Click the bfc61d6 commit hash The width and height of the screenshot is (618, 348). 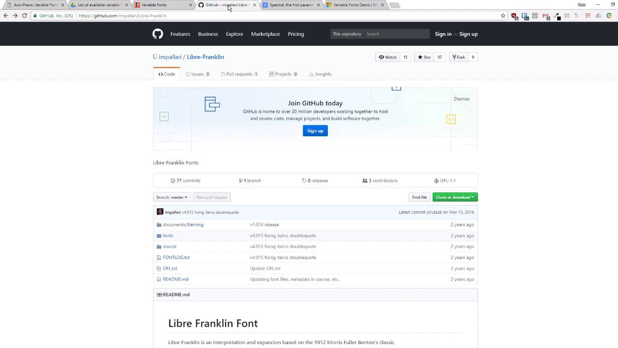435,212
